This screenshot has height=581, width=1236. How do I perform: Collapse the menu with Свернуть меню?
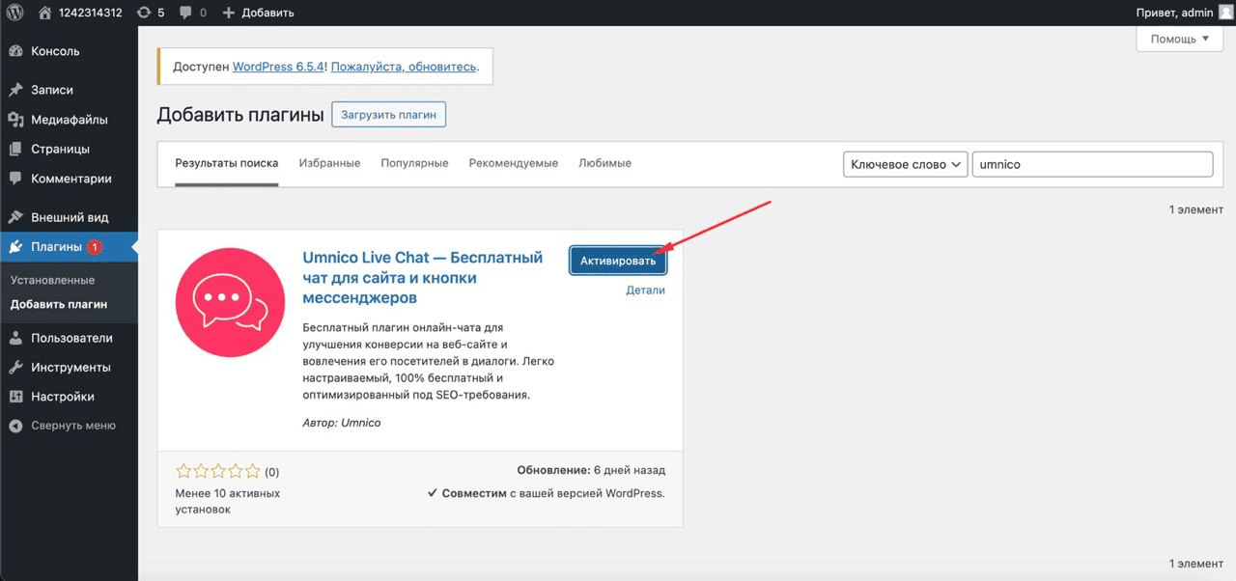pos(72,426)
